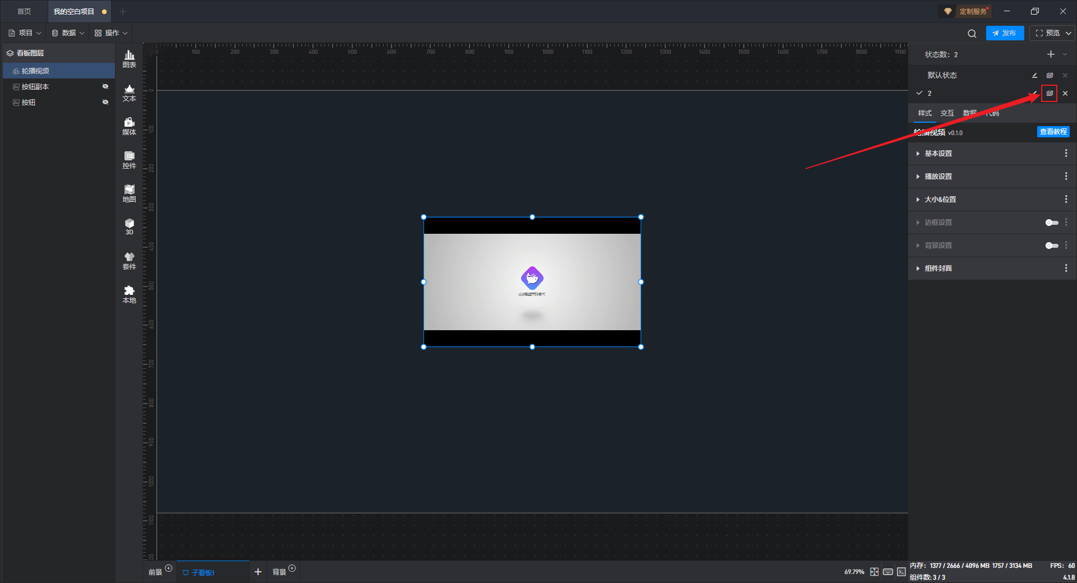Copy state 2 with the duplicate icon
Screen dimensions: 1077x583
tap(1050, 94)
